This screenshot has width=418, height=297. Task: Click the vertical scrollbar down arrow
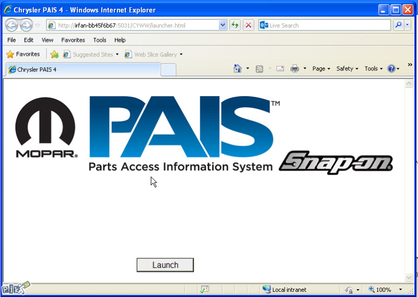point(409,277)
